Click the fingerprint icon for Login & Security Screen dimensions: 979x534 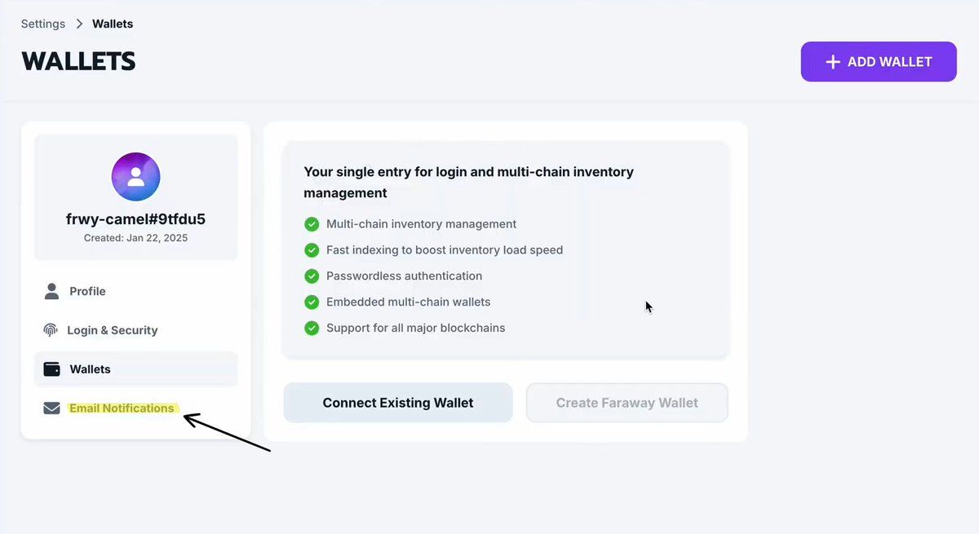51,330
